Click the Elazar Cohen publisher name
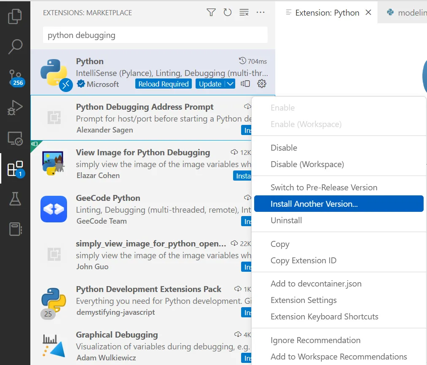This screenshot has width=427, height=365. (98, 176)
